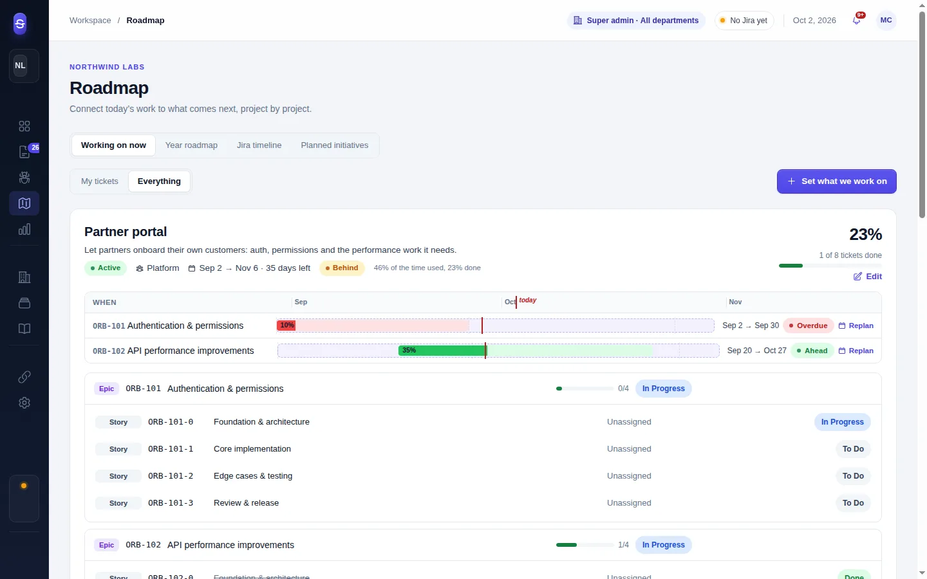Switch to Everything view
Screen dimensions: 927x579
tap(159, 181)
